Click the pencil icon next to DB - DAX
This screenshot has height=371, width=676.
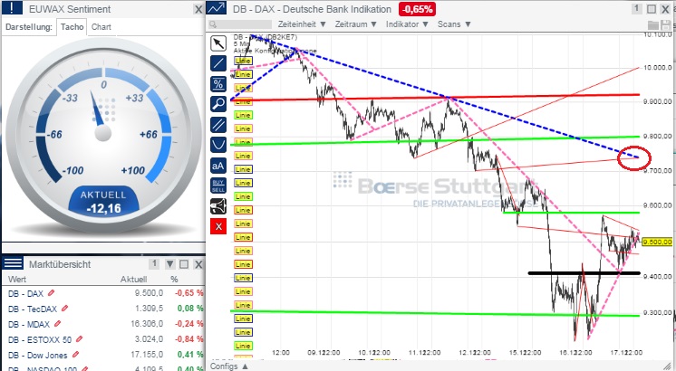pos(52,293)
